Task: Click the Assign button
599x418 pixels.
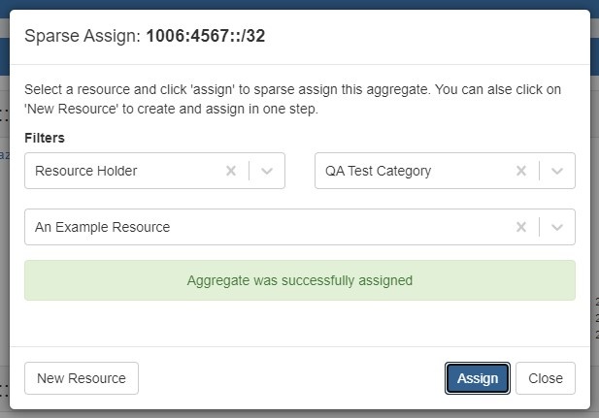Action: (x=478, y=378)
